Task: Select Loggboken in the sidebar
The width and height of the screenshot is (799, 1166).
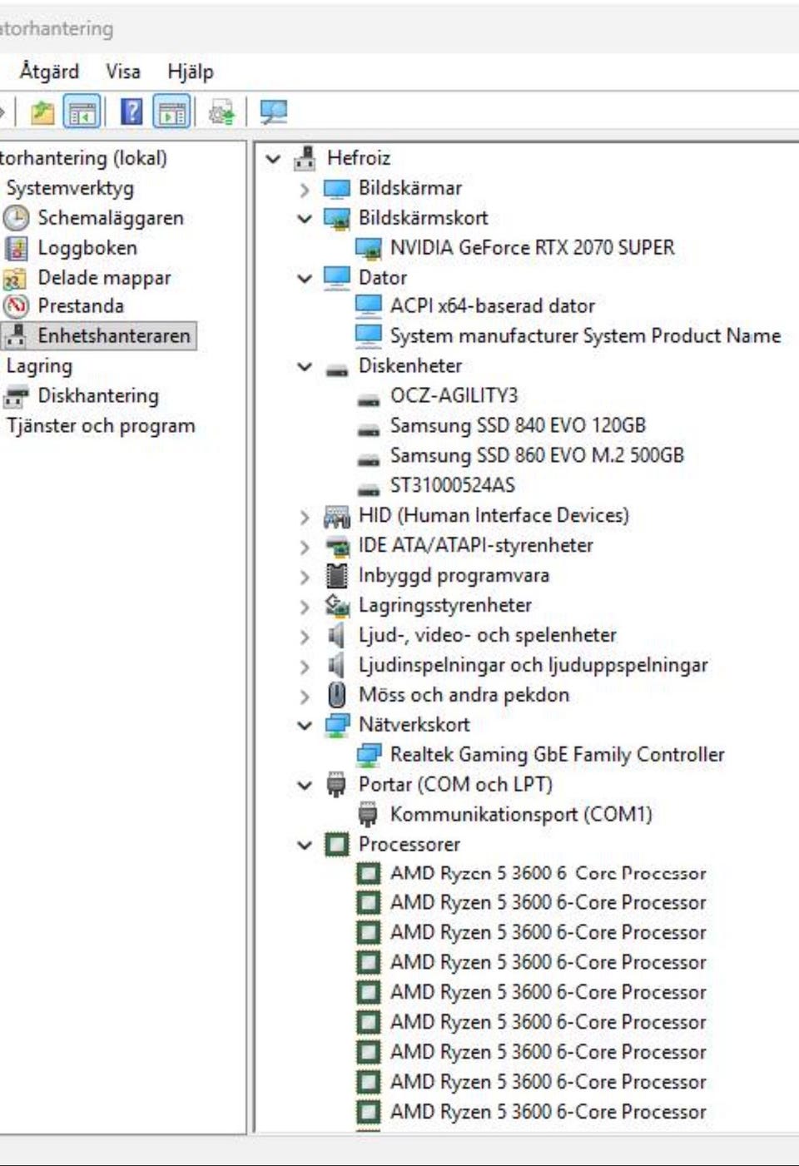Action: click(87, 248)
